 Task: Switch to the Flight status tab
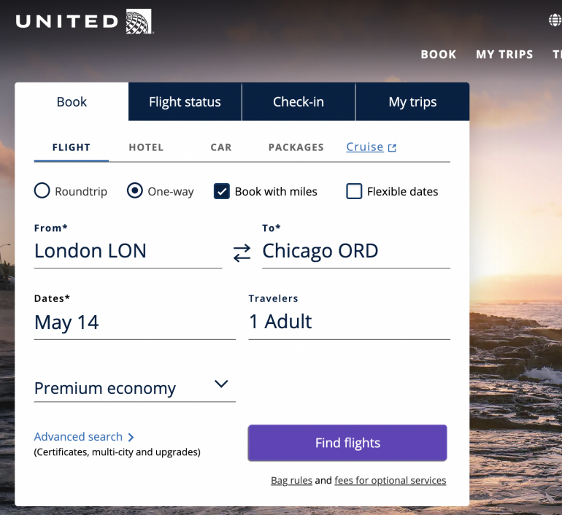(185, 102)
